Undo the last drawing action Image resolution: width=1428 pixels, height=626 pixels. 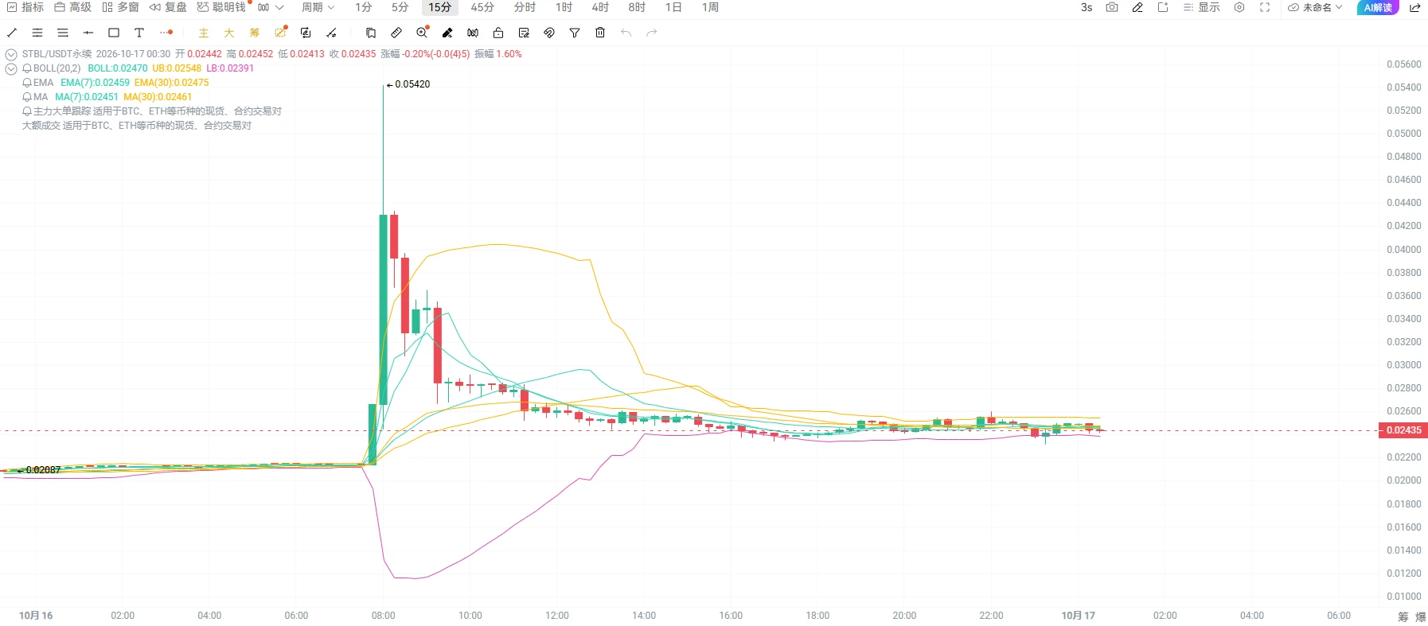pyautogui.click(x=626, y=33)
